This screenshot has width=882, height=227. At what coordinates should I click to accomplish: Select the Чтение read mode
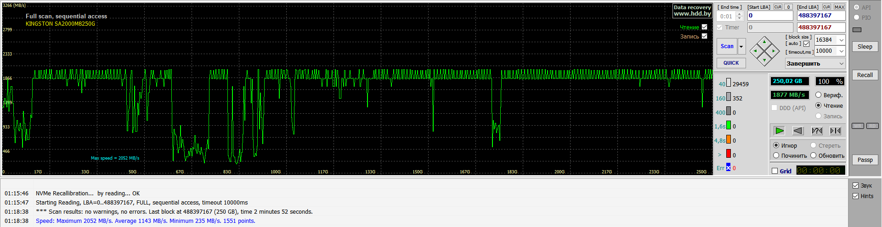click(818, 105)
